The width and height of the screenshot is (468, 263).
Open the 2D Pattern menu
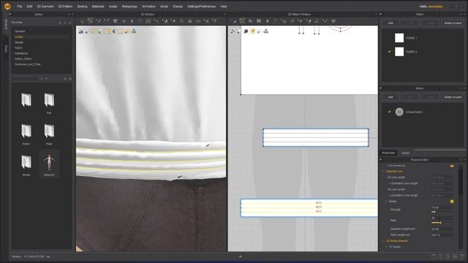click(65, 7)
